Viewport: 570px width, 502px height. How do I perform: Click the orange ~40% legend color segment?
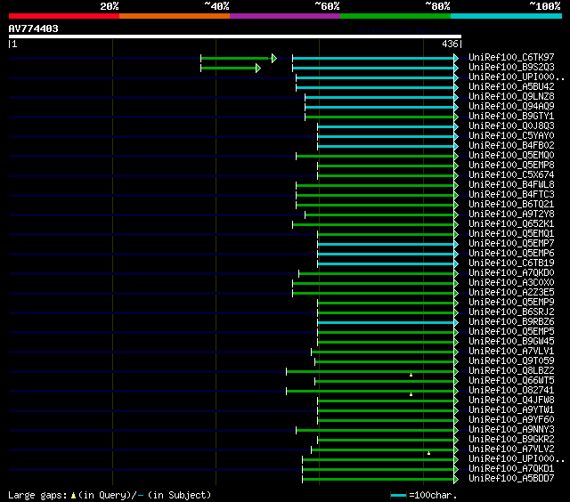coord(175,16)
